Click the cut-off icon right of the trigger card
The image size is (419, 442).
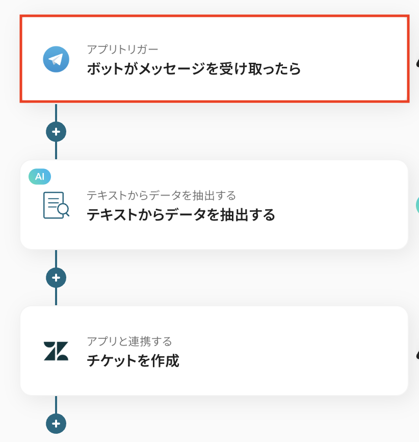coord(417,61)
